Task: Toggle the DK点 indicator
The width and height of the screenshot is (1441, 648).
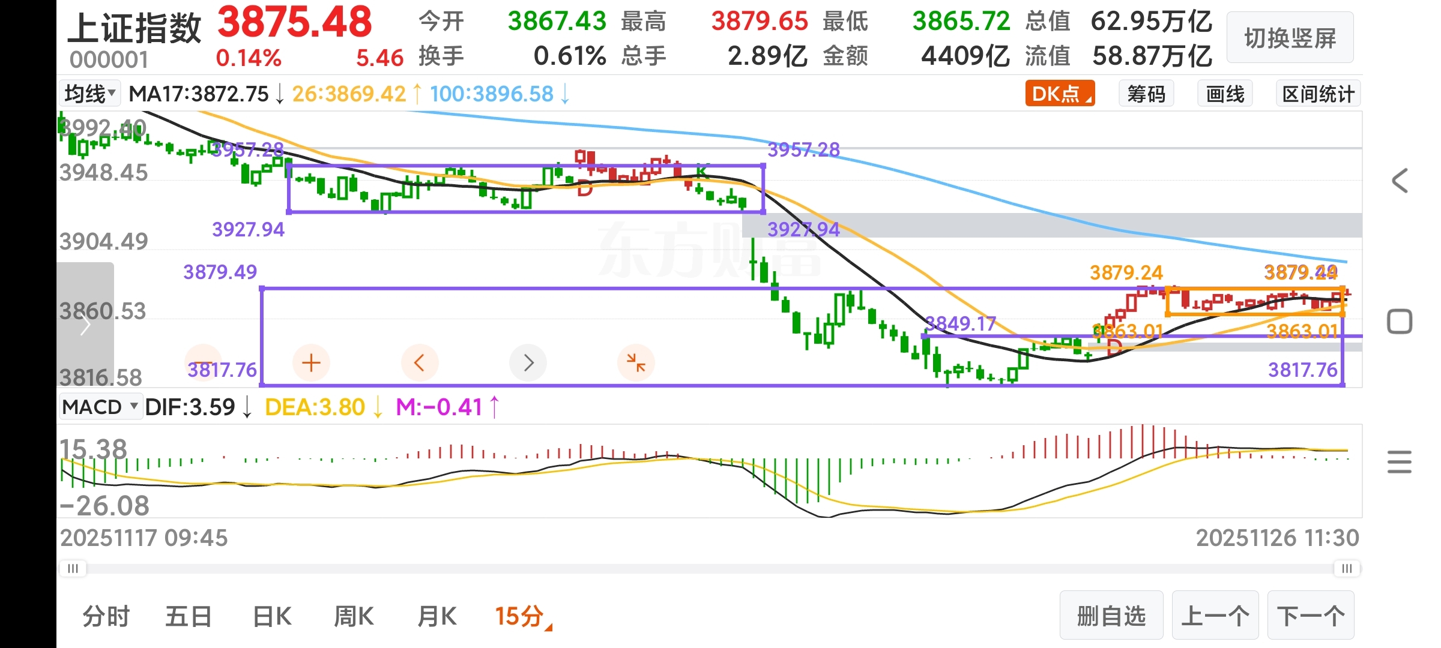Action: click(1060, 94)
